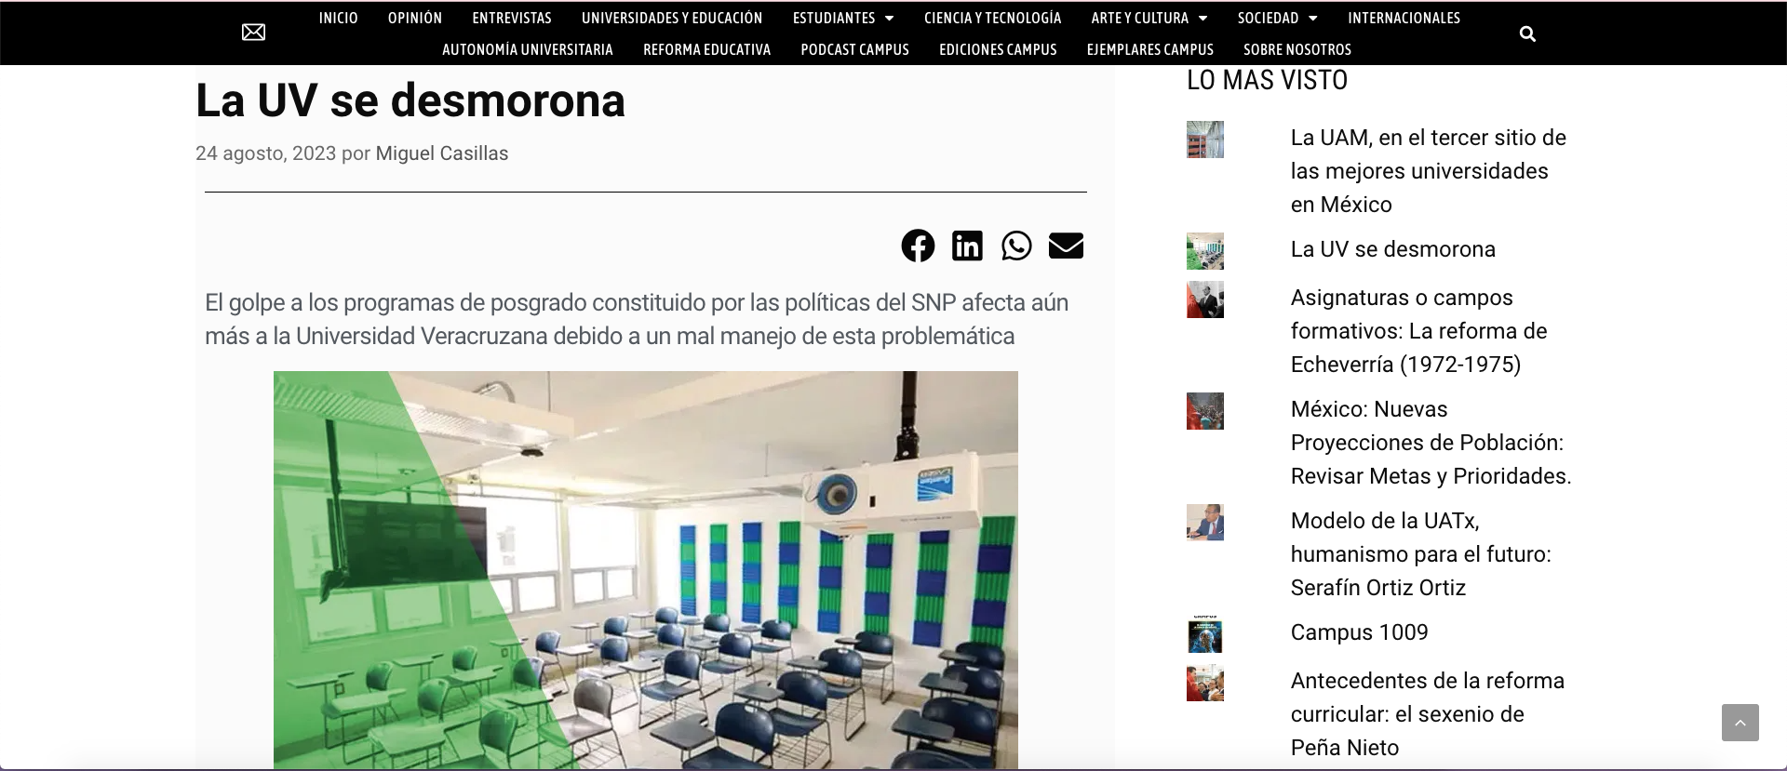
Task: Open thumbnail for Asignaturas o campos formativos
Action: coord(1205,299)
